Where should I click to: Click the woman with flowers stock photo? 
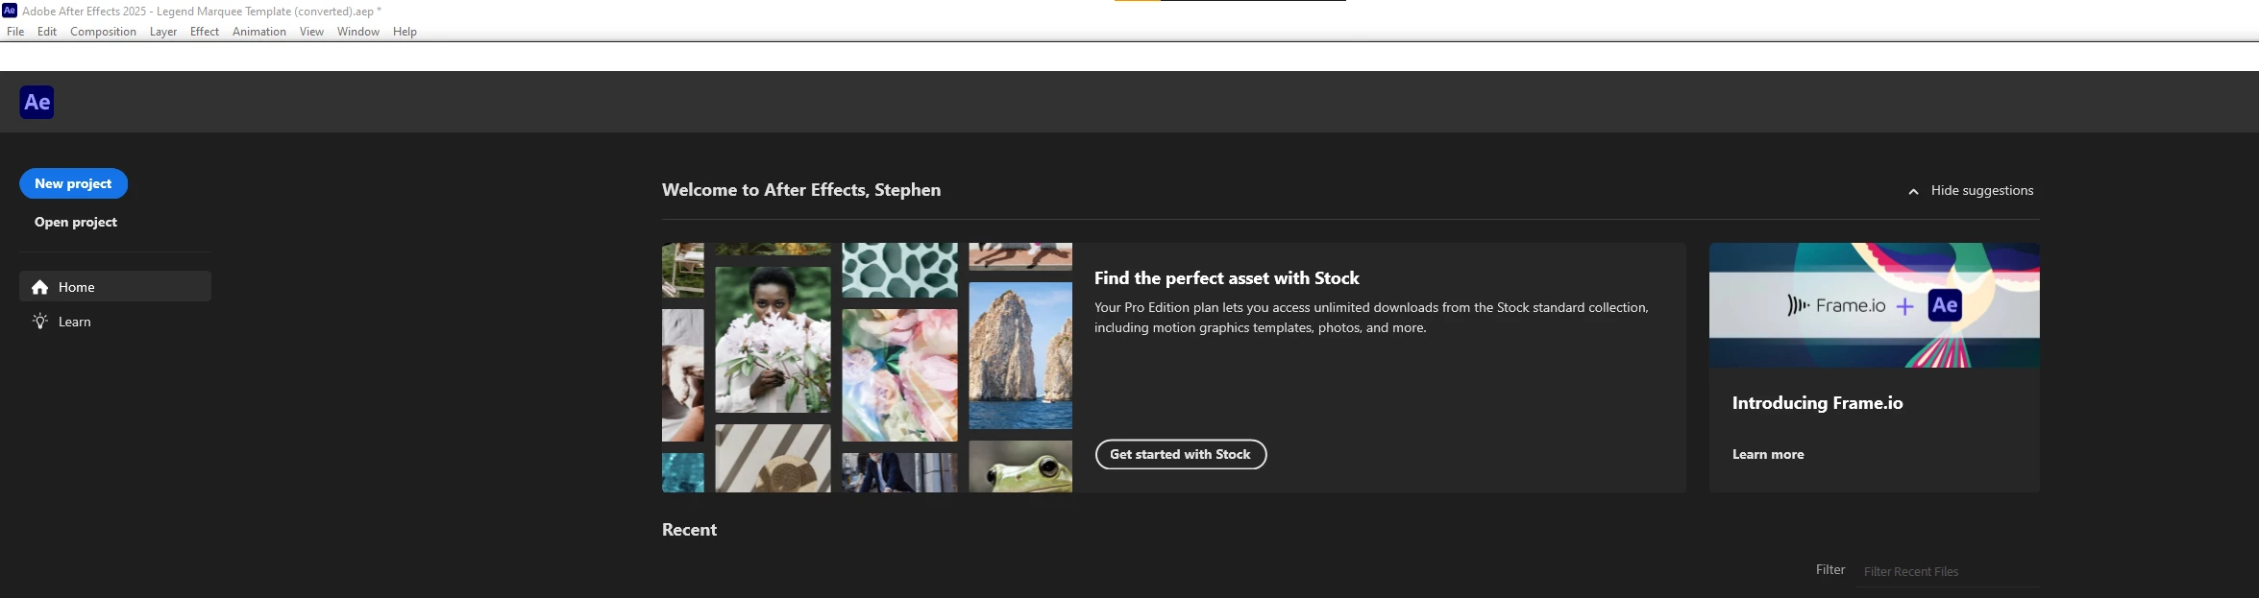click(773, 340)
